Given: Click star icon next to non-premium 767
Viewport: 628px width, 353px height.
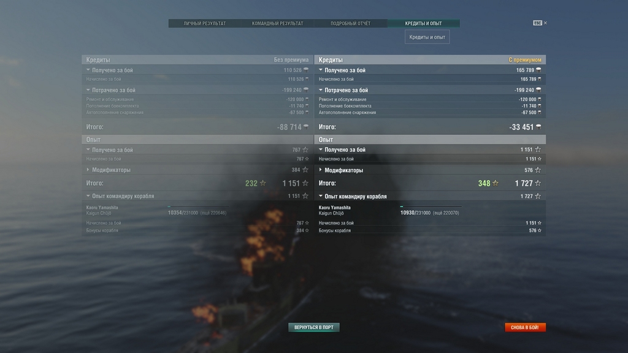Looking at the screenshot, I should [x=305, y=150].
